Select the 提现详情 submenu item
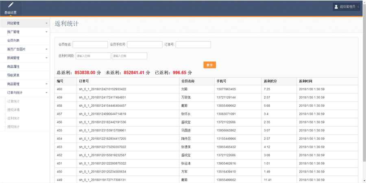This screenshot has height=183, width=366. pyautogui.click(x=13, y=110)
